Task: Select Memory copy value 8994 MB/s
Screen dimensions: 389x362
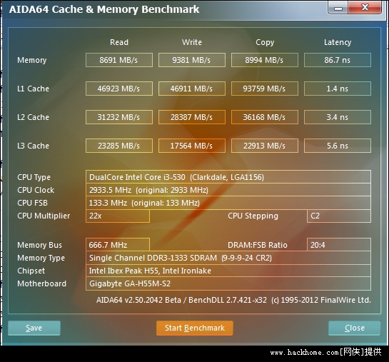Action: click(265, 60)
